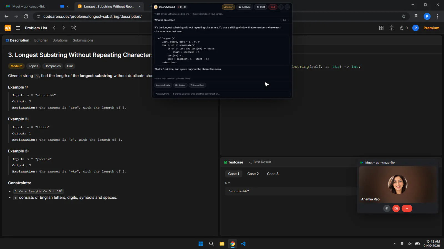Expand the Topics tag

tap(33, 66)
